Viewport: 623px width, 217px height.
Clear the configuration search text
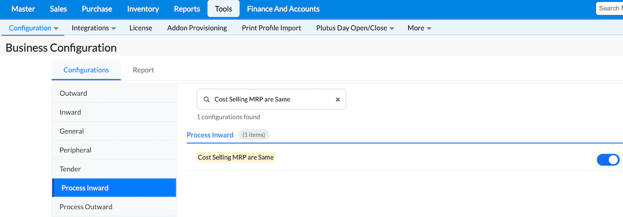click(338, 100)
